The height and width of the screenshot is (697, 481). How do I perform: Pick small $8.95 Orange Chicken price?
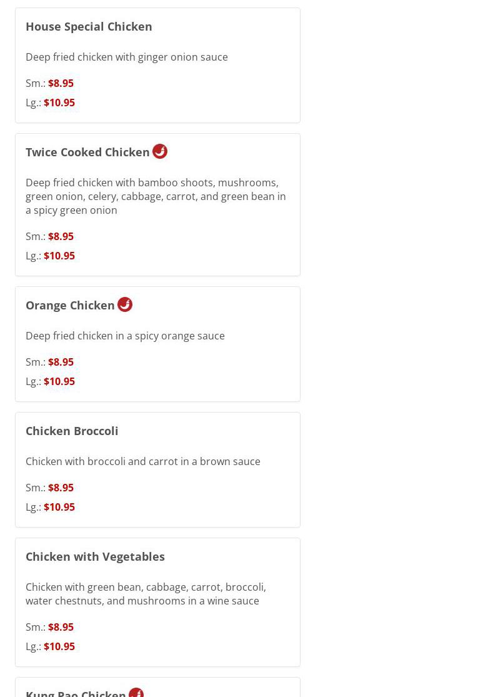[x=61, y=363]
